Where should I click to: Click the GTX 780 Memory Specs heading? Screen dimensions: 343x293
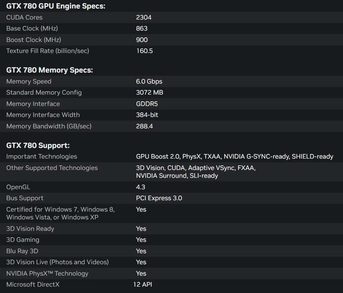point(49,70)
